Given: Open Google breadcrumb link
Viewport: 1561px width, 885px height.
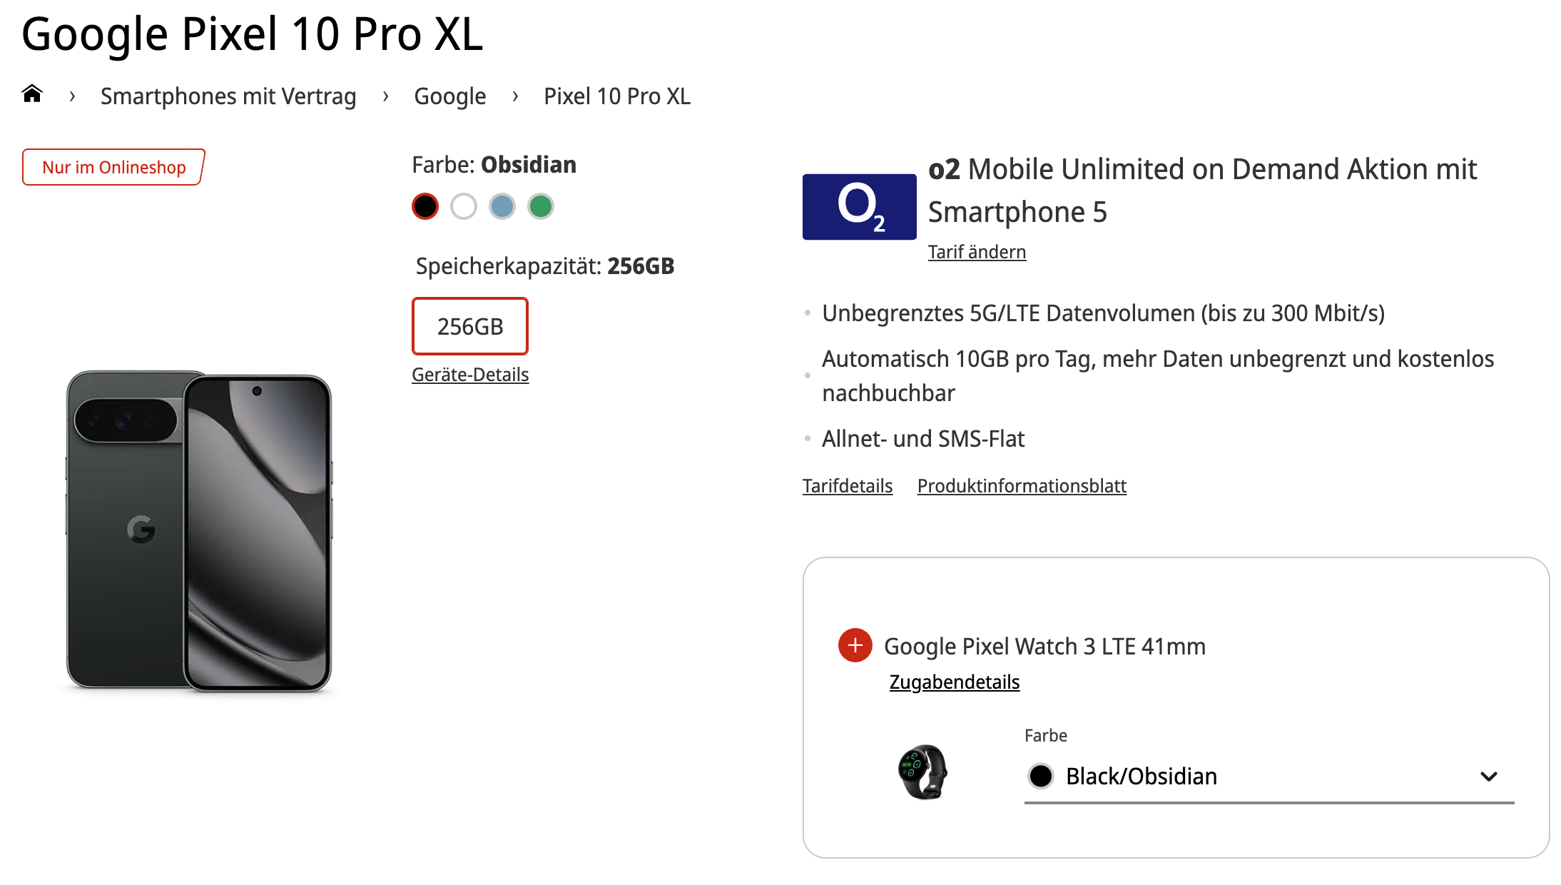Looking at the screenshot, I should point(450,96).
